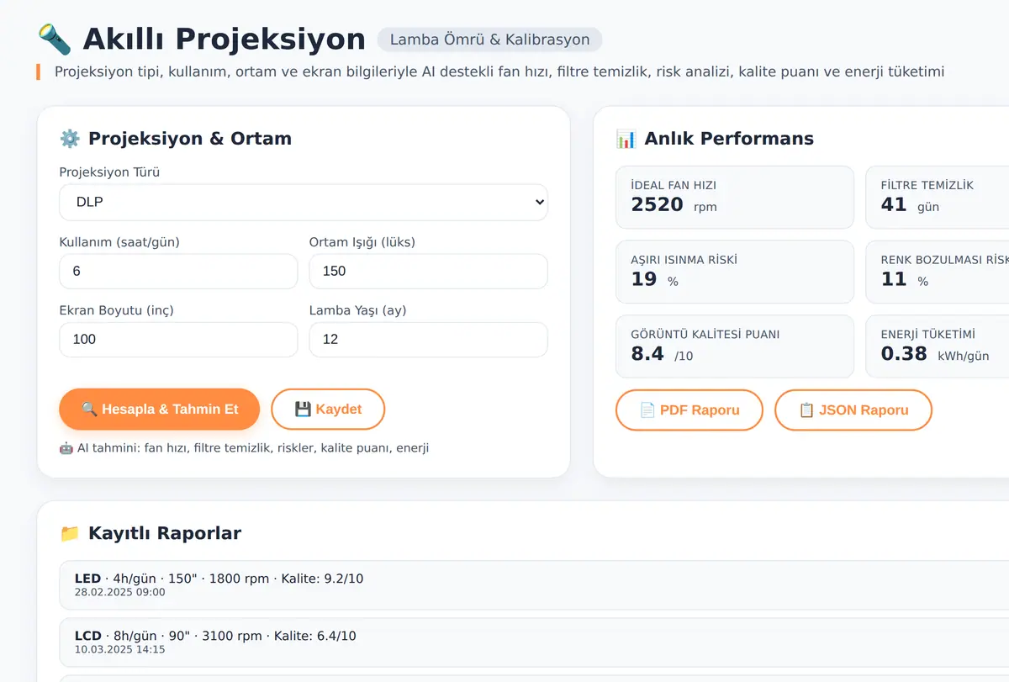Select the Görüntü Kalitesi Puanı card
Image resolution: width=1009 pixels, height=682 pixels.
(735, 346)
